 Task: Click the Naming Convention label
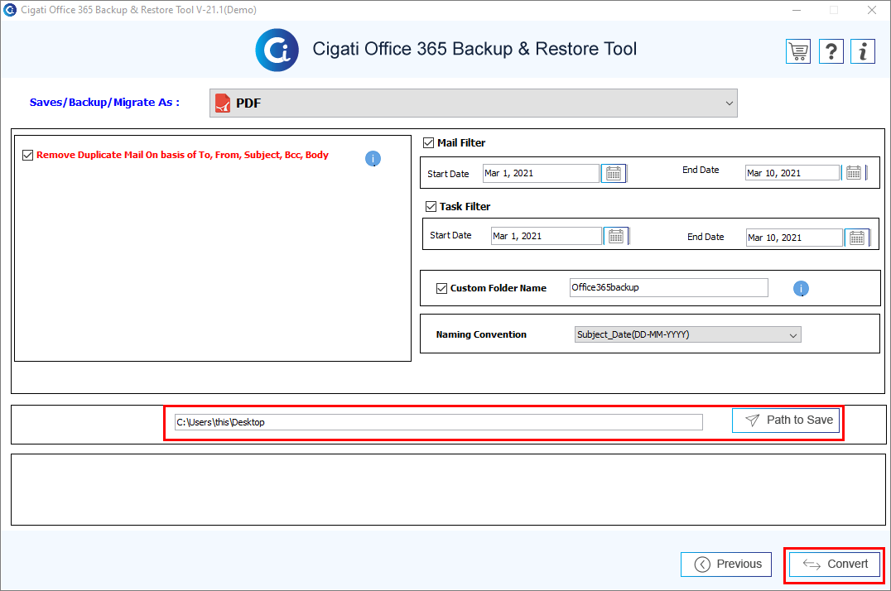pyautogui.click(x=481, y=334)
